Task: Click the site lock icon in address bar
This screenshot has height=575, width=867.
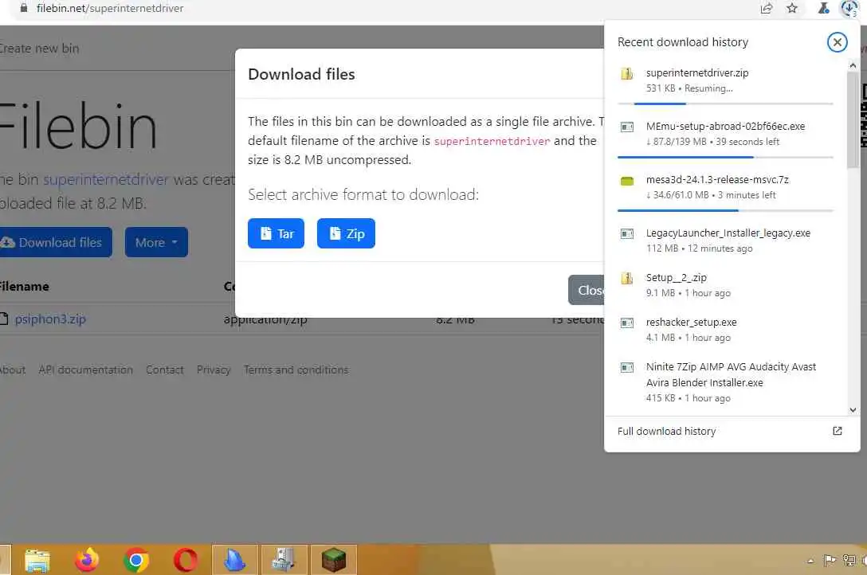Action: click(x=23, y=8)
